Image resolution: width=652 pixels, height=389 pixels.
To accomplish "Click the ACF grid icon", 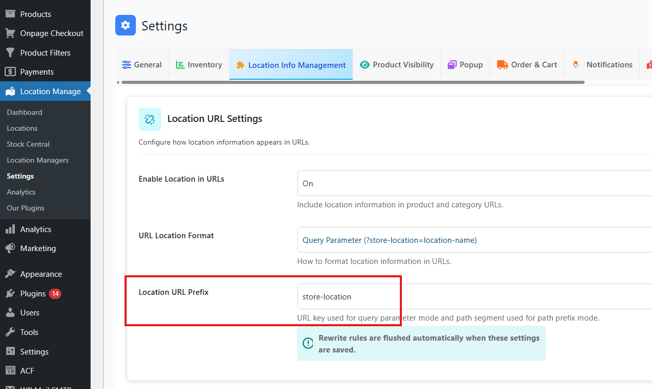I will [10, 370].
